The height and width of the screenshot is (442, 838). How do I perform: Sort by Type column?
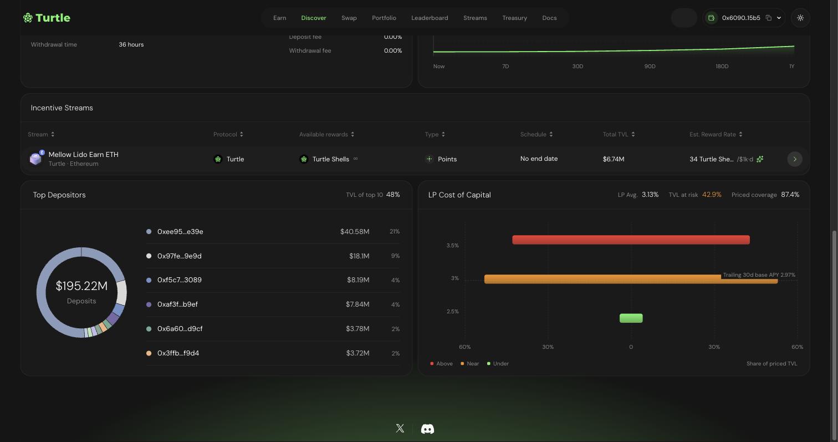(435, 134)
